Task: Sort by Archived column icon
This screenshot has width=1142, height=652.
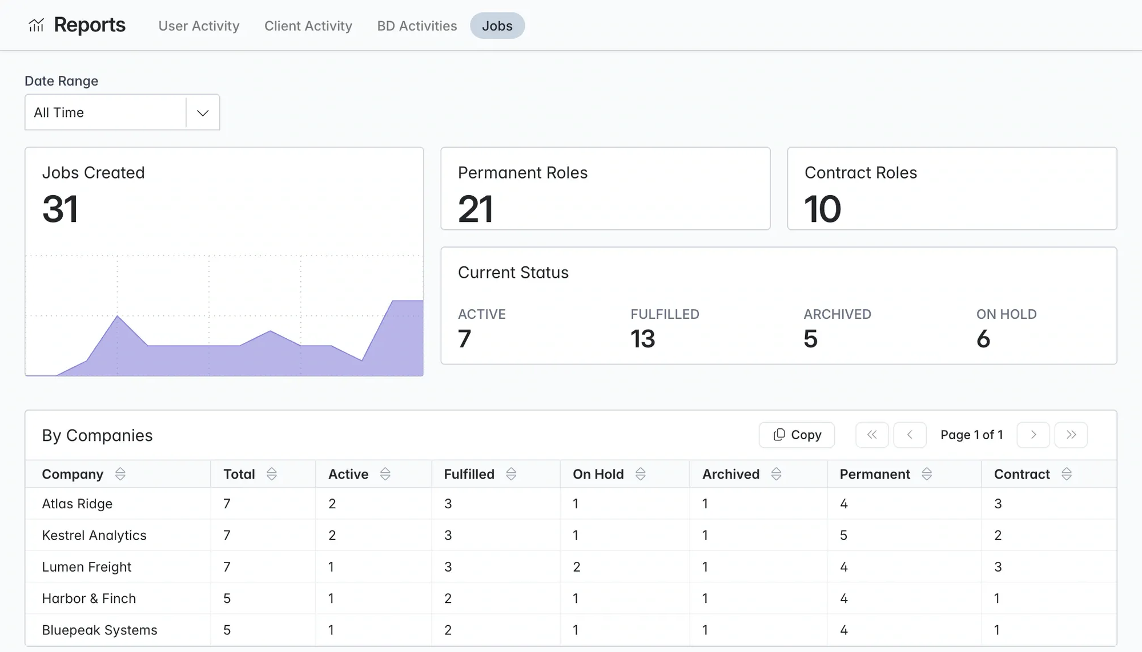Action: point(776,474)
